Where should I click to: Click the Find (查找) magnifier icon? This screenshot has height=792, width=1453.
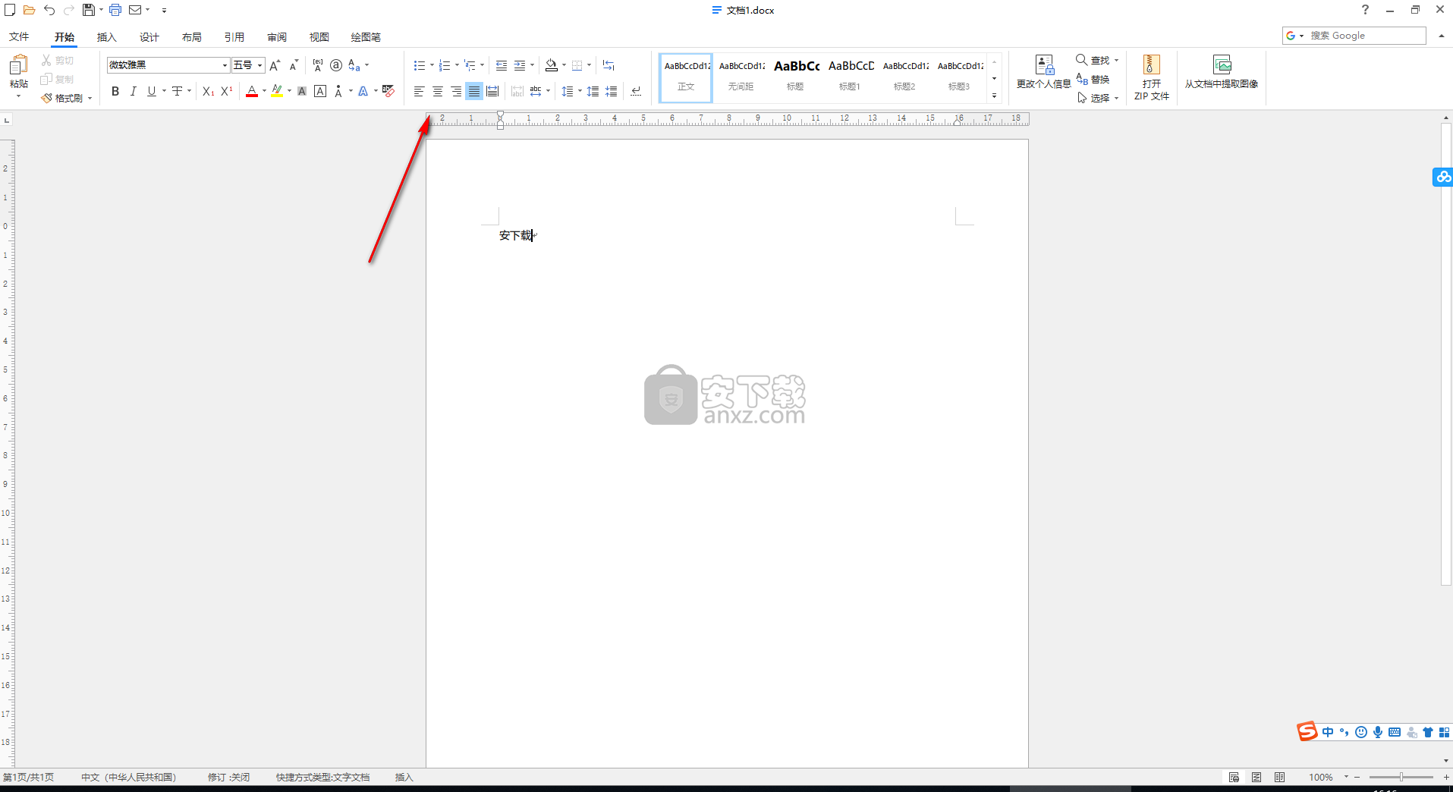(1081, 59)
